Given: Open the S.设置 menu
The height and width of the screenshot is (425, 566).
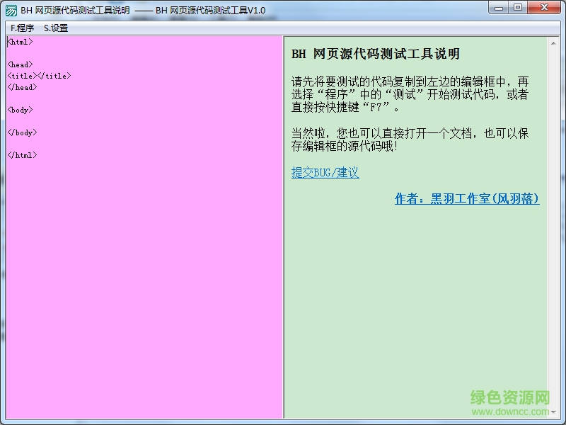Looking at the screenshot, I should pyautogui.click(x=54, y=27).
